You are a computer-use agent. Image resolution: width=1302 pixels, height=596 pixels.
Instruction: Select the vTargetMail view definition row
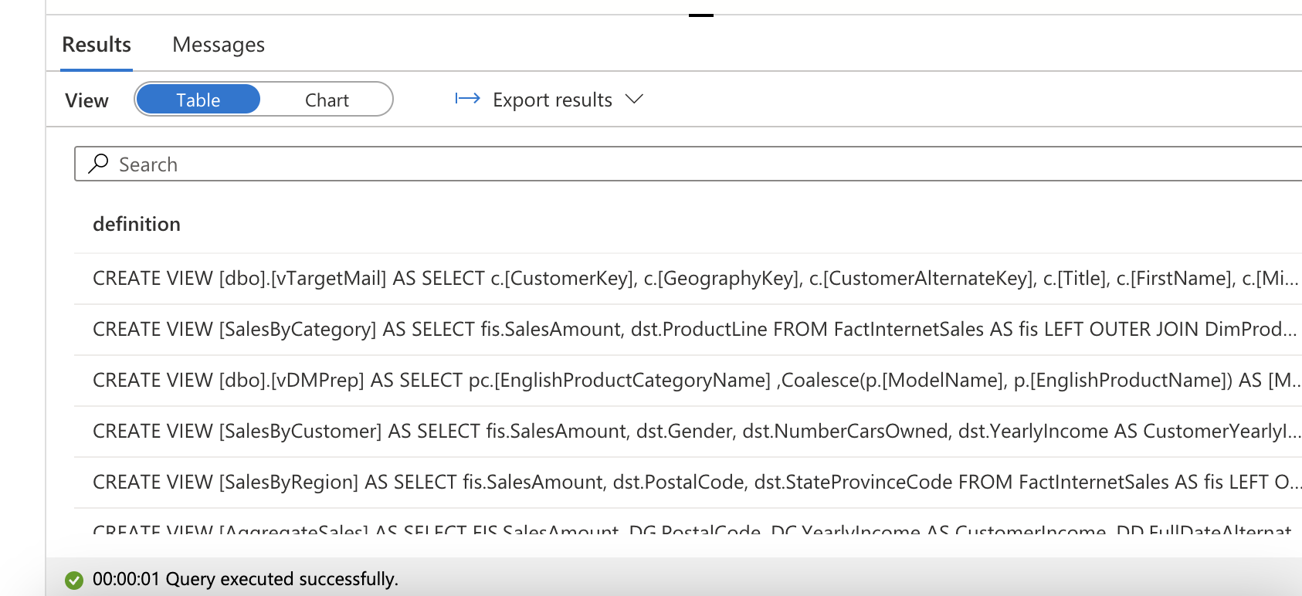point(695,279)
